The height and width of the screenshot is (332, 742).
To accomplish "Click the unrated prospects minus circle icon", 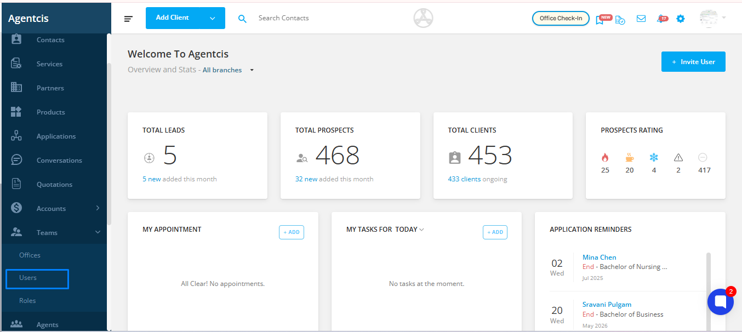I will point(703,158).
